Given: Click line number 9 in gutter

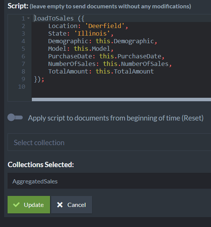Looking at the screenshot, I should (23, 79).
